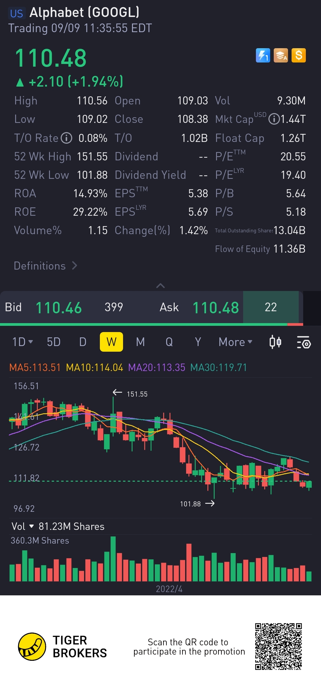321x698 pixels.
Task: Switch chart to Y yearly tab
Action: click(198, 342)
